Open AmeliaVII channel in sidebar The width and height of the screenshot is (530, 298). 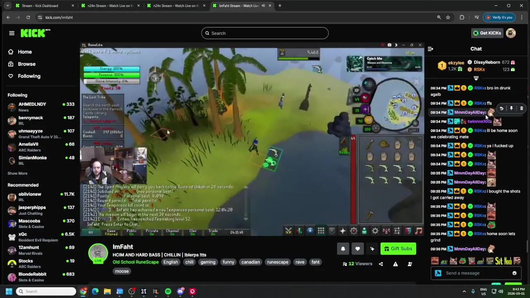pyautogui.click(x=41, y=147)
